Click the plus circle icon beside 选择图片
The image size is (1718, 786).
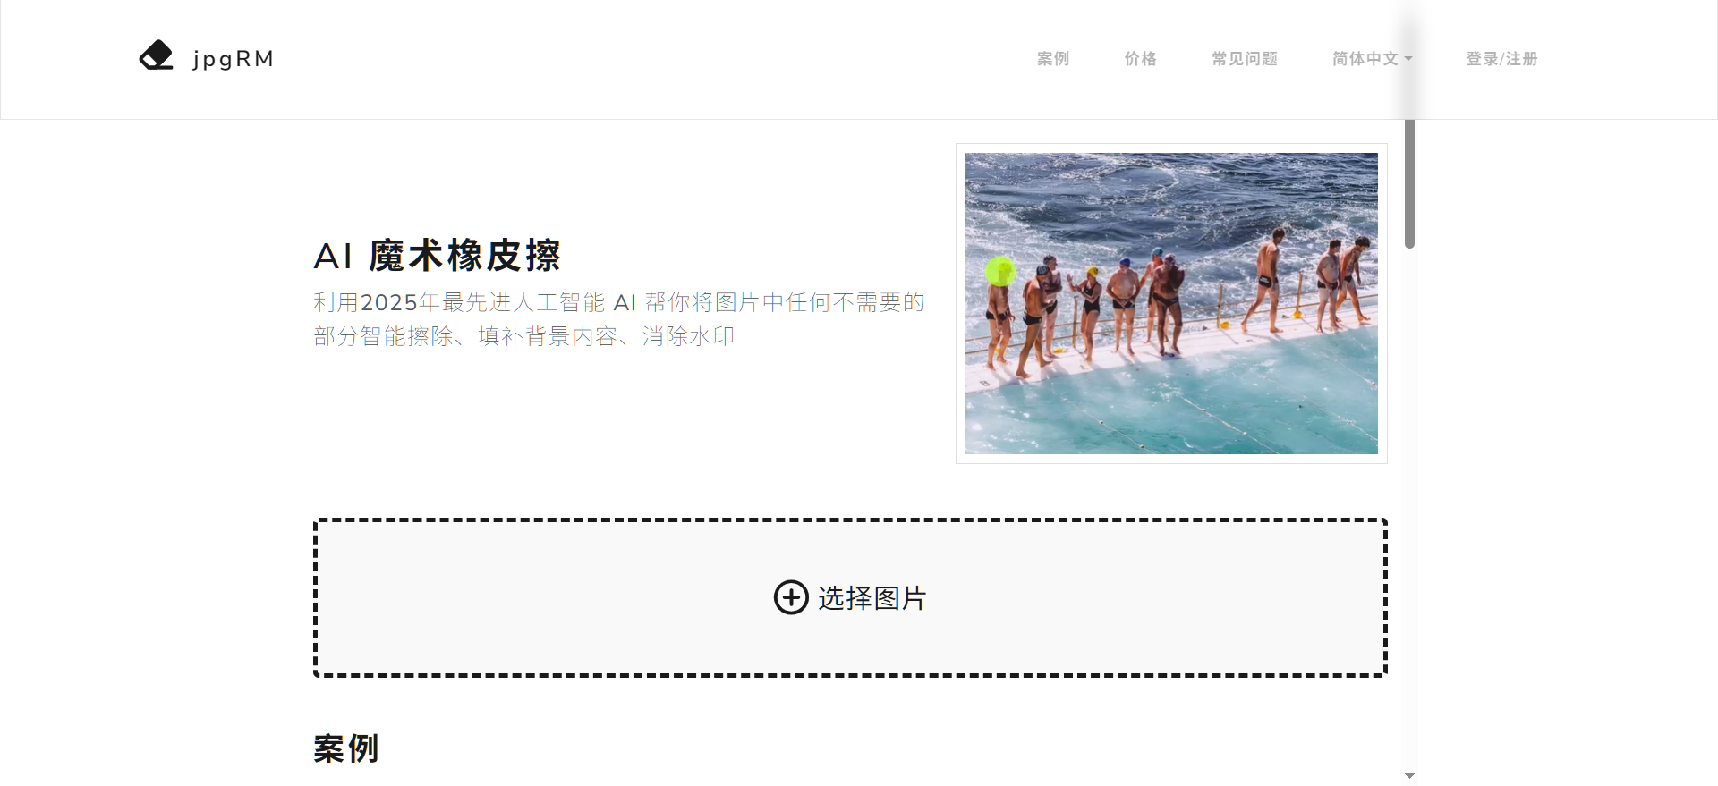[x=791, y=597]
